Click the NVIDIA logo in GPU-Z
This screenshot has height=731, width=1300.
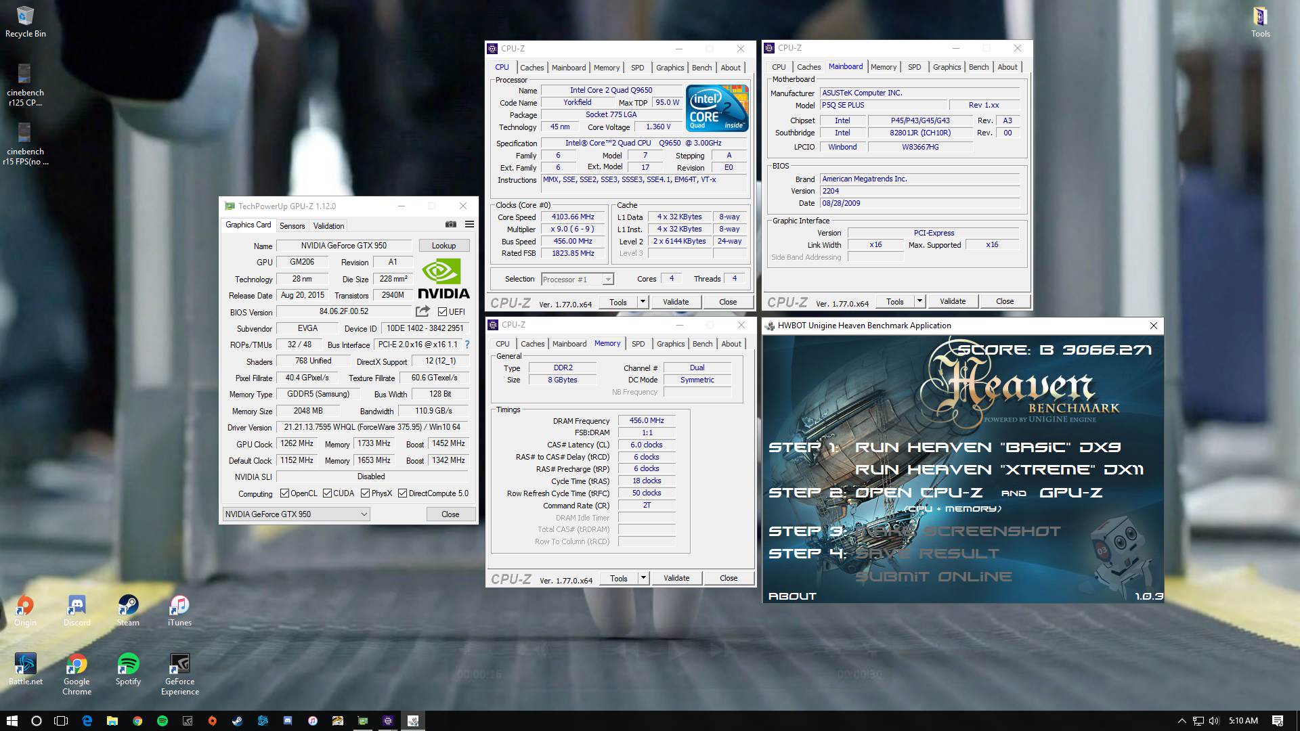click(x=443, y=279)
